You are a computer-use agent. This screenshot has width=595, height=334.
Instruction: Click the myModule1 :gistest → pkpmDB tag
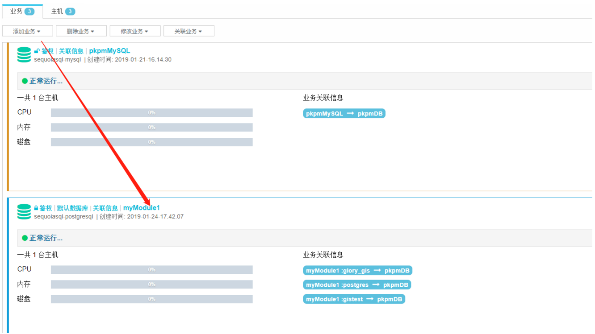(x=354, y=299)
